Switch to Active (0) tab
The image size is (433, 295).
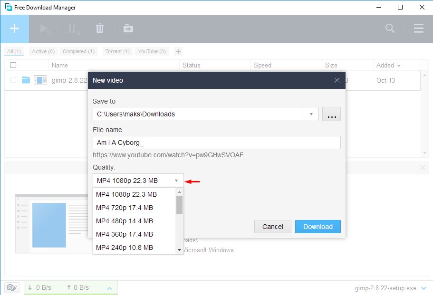click(43, 51)
